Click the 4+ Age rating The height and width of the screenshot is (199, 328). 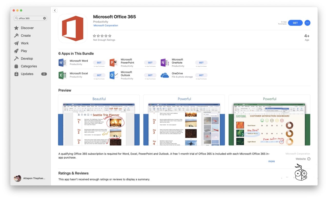click(x=307, y=37)
